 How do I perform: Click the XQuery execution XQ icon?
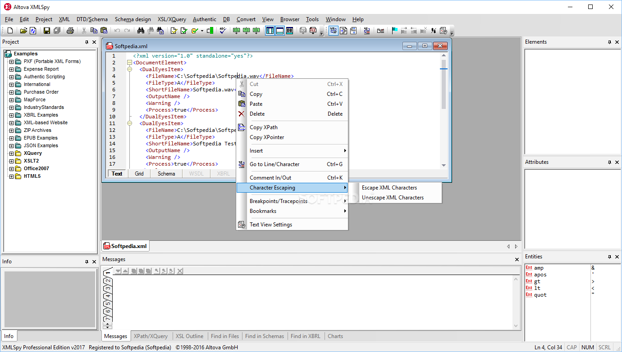256,31
